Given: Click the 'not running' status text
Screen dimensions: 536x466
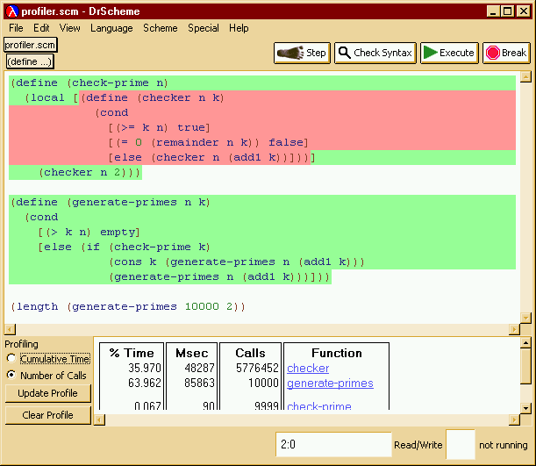Looking at the screenshot, I should point(504,445).
